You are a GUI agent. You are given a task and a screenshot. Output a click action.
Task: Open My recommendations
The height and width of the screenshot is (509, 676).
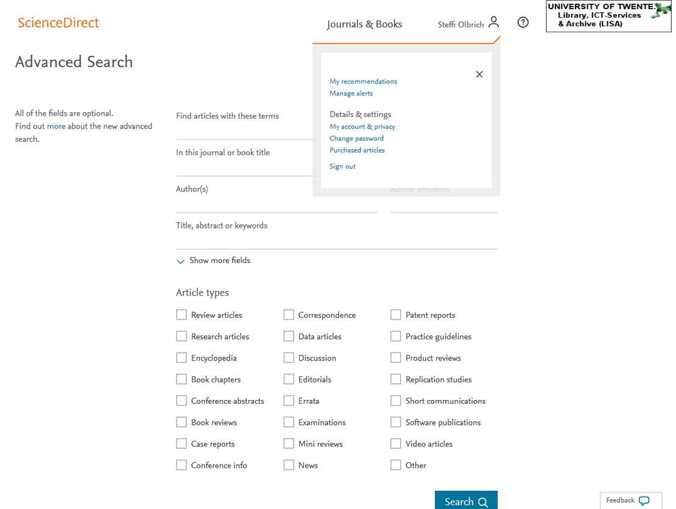point(363,82)
